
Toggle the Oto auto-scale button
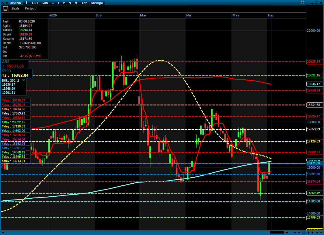pos(85,3)
